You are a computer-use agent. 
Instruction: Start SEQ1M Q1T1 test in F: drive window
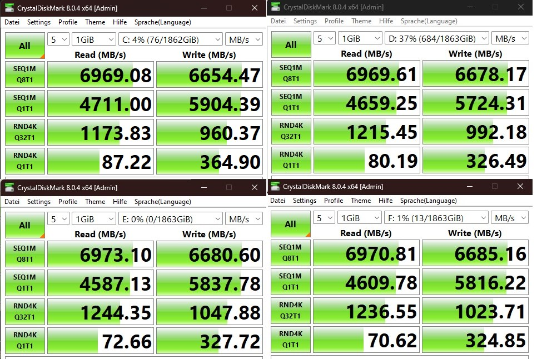290,282
